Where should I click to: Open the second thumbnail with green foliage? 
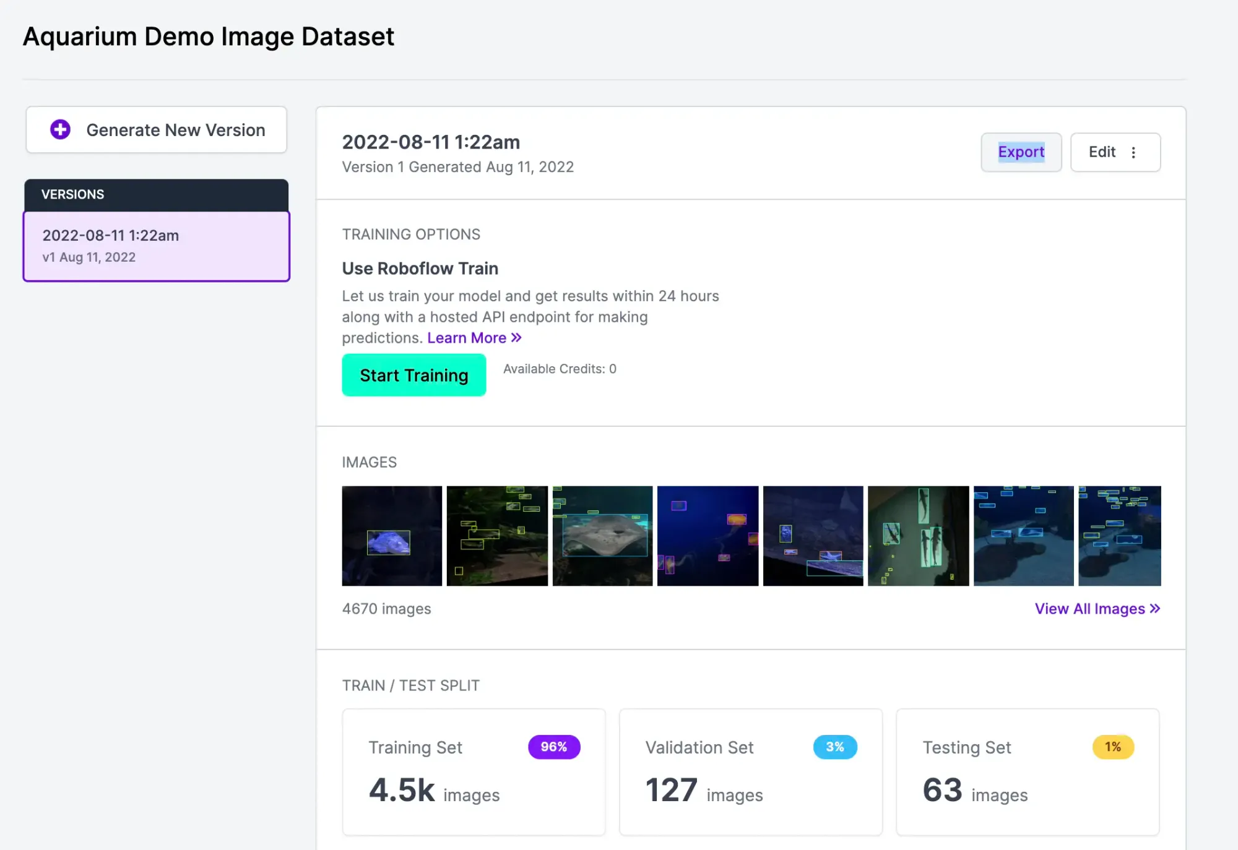coord(497,536)
